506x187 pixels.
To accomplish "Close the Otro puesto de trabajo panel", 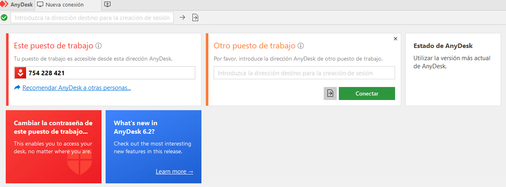I will pos(396,39).
